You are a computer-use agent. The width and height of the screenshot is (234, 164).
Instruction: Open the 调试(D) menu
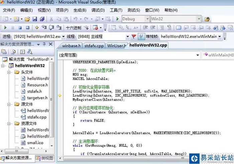click(x=98, y=10)
